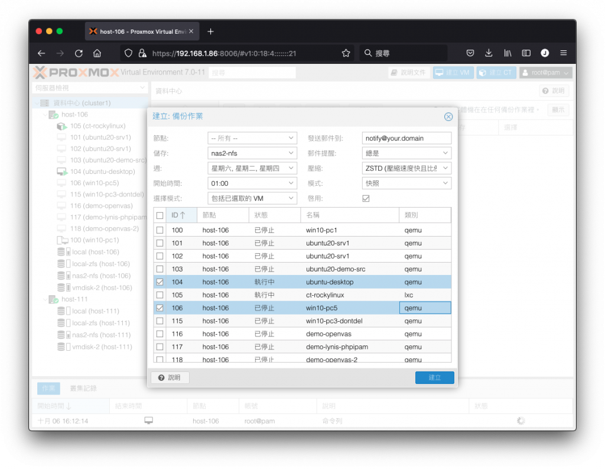This screenshot has height=469, width=605.
Task: Open the library bookshelf icon
Action: pos(508,53)
